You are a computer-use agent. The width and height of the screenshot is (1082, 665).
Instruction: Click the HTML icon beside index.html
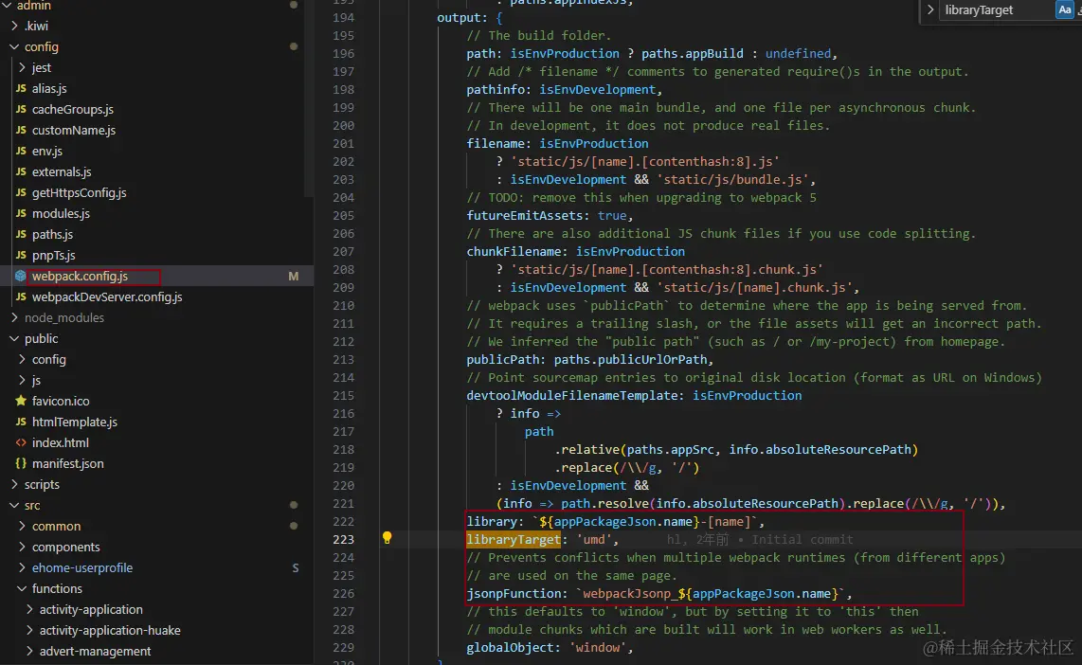[21, 443]
